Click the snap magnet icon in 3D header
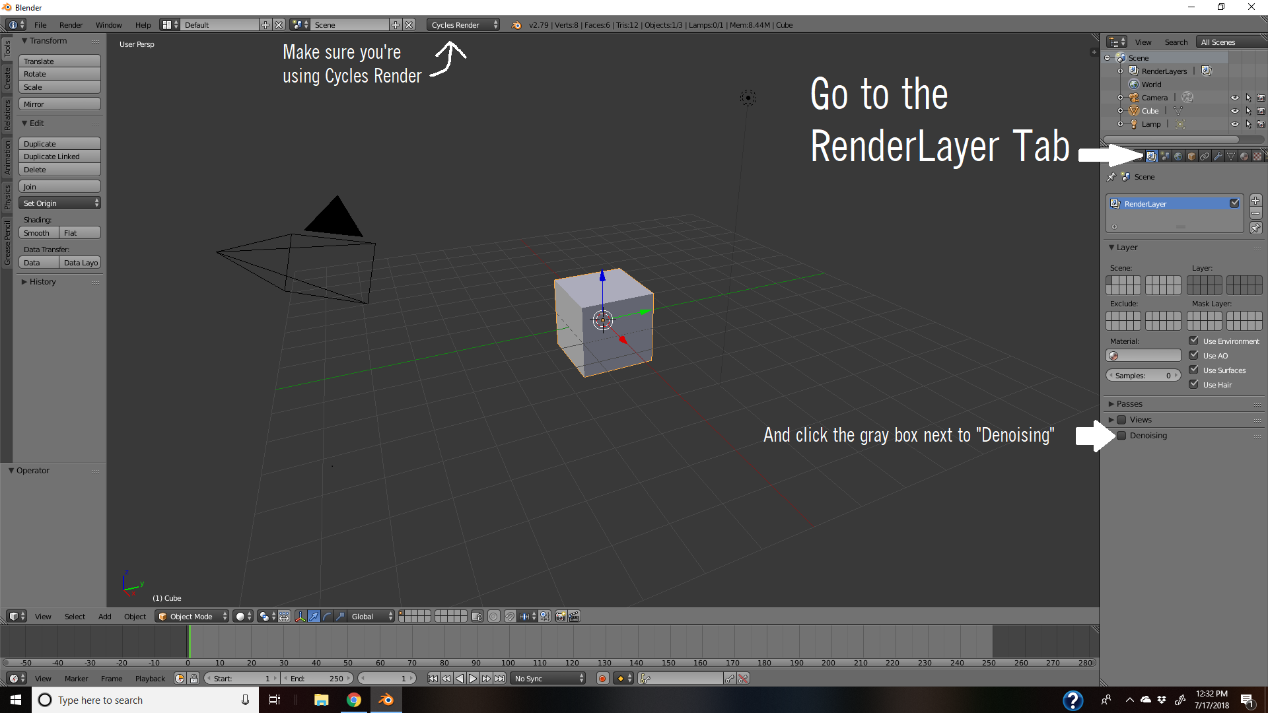 coord(510,616)
